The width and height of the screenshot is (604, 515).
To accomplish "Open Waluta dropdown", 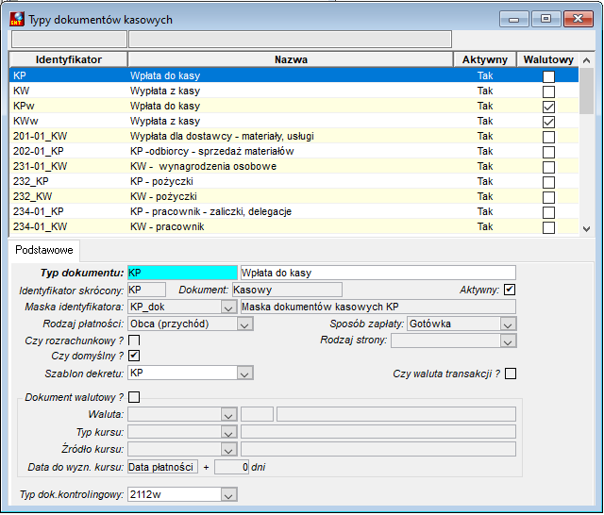I will coord(228,414).
